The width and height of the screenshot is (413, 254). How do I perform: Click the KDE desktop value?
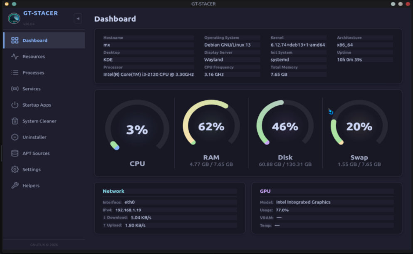108,60
